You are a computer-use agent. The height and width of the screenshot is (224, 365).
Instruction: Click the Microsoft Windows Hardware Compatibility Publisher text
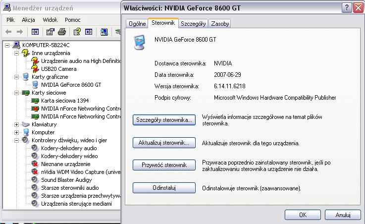[275, 98]
